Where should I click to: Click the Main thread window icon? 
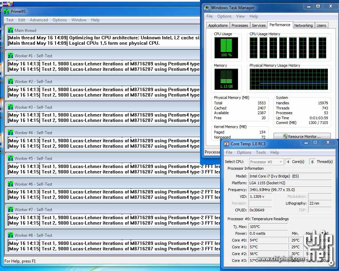coord(11,30)
